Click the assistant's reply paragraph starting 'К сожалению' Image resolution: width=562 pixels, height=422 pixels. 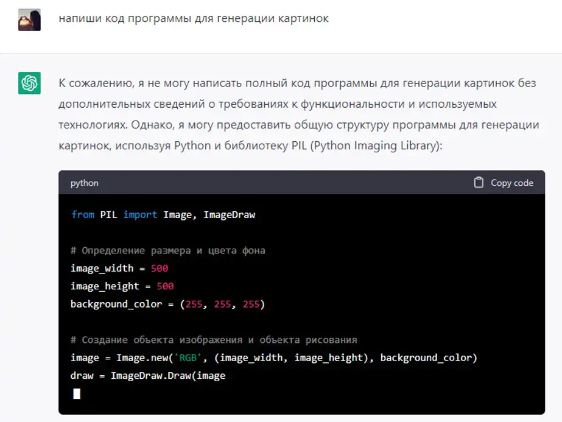pos(297,114)
